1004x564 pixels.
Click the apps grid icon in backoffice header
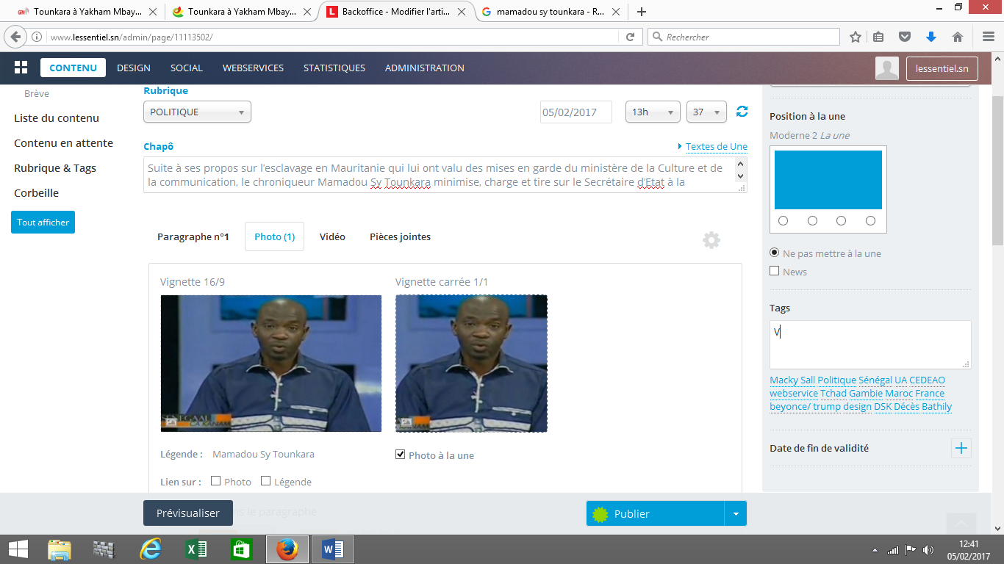21,68
